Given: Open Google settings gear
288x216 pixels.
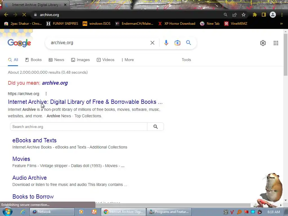Looking at the screenshot, I should pyautogui.click(x=263, y=43).
